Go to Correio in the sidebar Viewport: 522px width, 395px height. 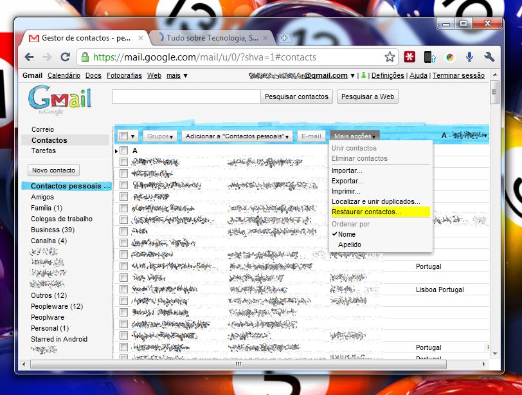42,129
